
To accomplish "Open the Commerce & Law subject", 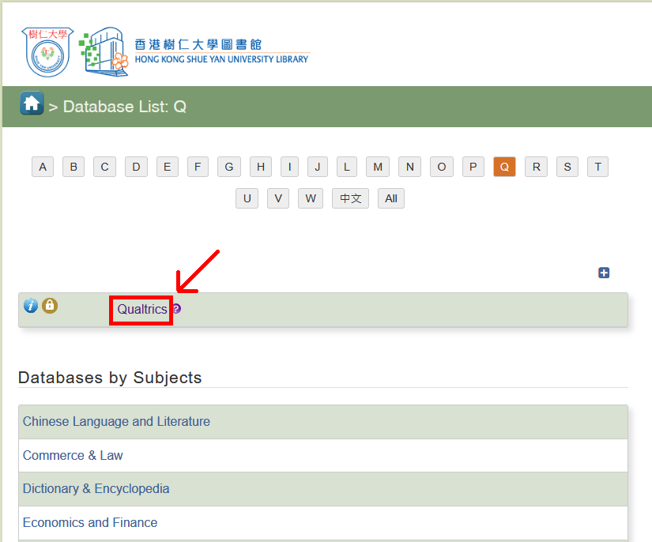I will (x=73, y=456).
